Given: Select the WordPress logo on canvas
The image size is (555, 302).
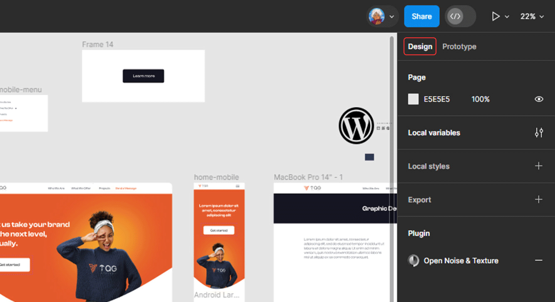Looking at the screenshot, I should (x=356, y=126).
